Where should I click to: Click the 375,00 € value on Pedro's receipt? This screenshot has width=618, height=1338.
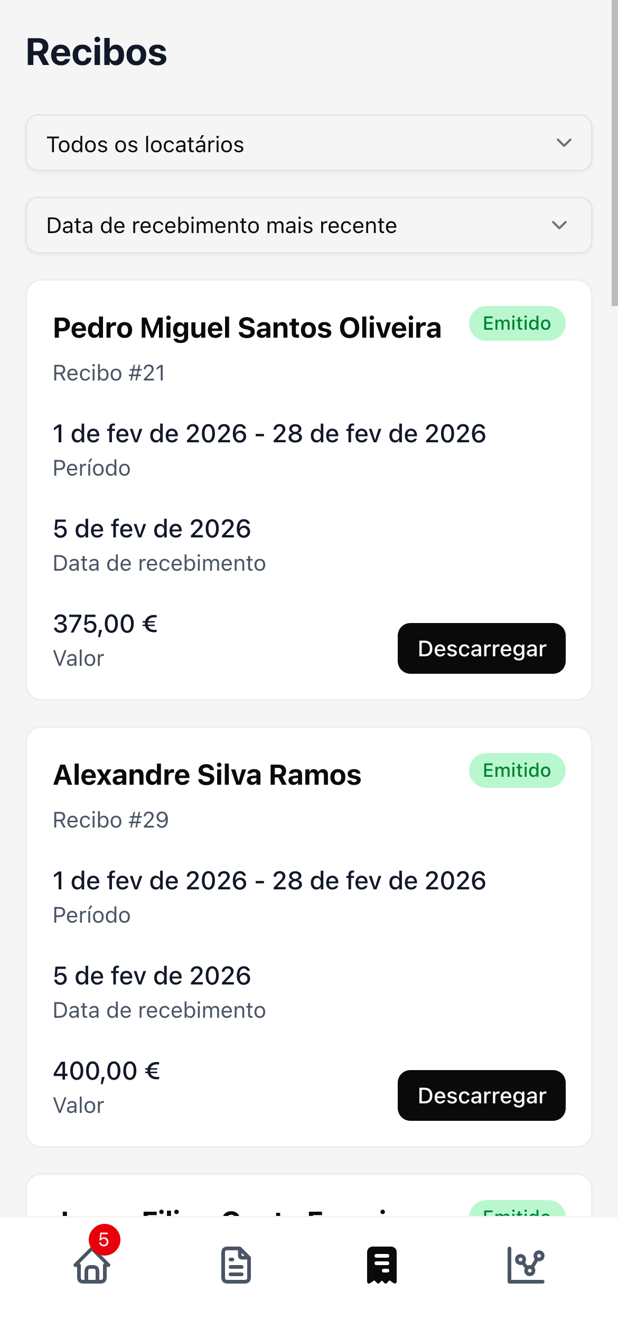click(105, 624)
